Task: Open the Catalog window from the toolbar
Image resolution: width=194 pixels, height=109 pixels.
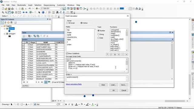Action: [72, 9]
